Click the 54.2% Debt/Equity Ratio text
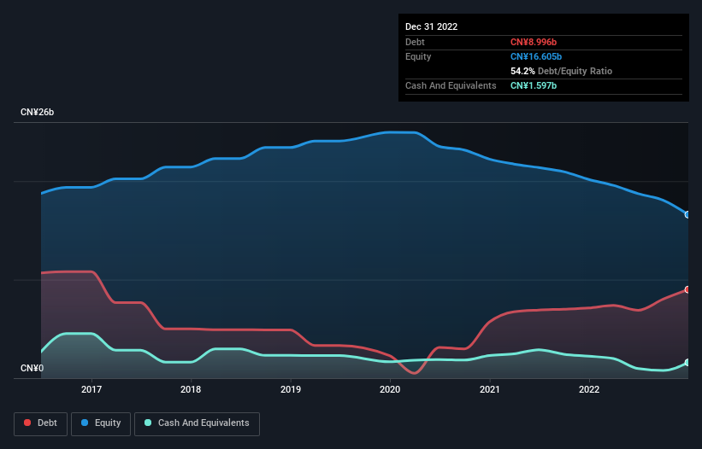Screen dimensions: 702x449 coord(561,71)
